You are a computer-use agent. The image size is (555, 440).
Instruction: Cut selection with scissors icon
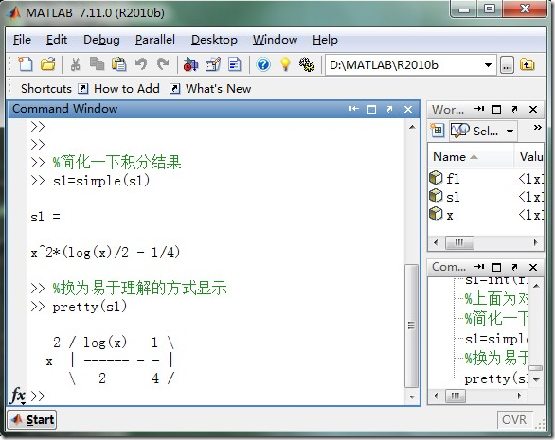pos(75,64)
